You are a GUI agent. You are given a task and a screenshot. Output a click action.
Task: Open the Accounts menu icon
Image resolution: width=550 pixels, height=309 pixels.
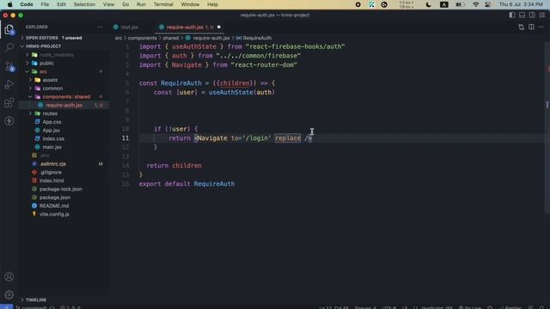(x=9, y=276)
